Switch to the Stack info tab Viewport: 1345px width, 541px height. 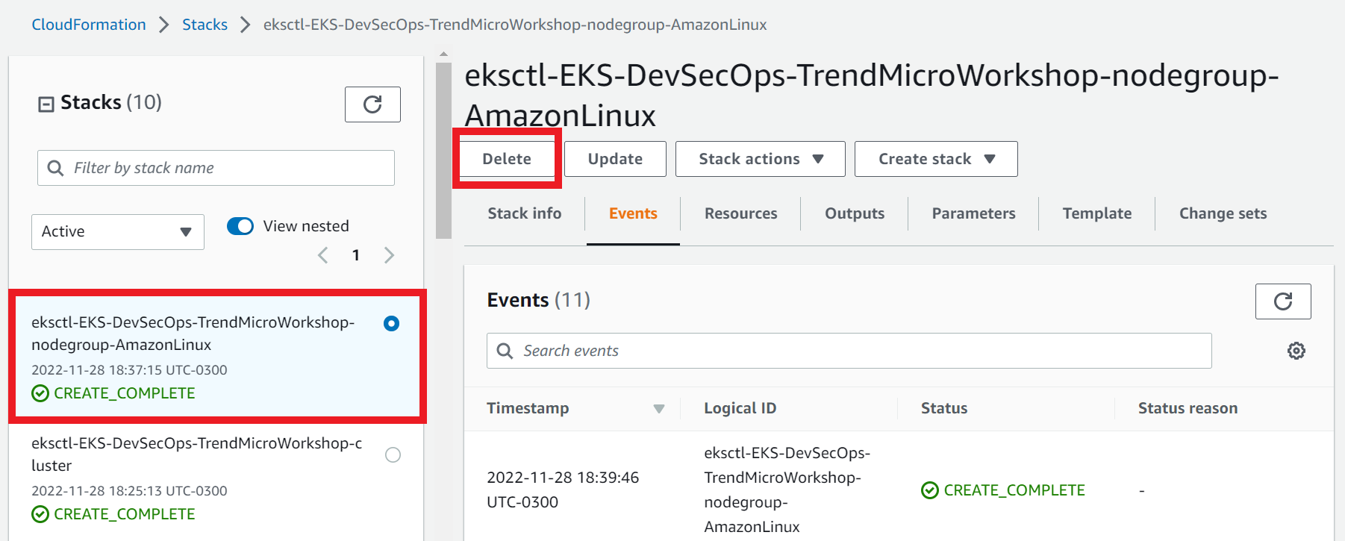point(525,213)
